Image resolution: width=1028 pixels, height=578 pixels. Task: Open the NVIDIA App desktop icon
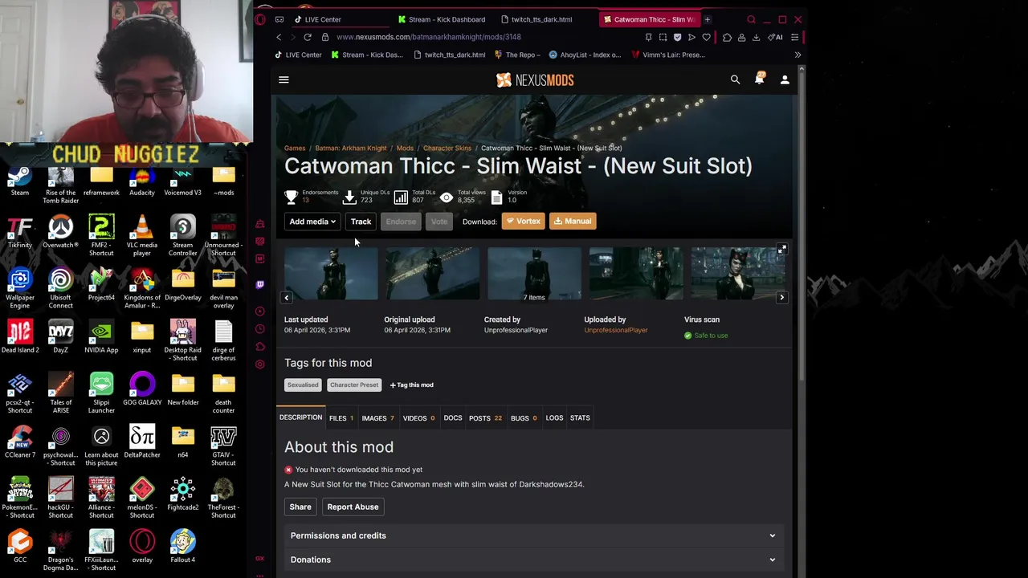101,337
